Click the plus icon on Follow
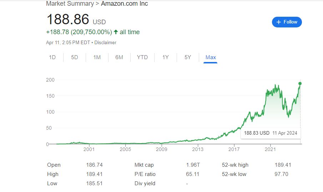Viewport: 323px width, 192px height. point(278,22)
